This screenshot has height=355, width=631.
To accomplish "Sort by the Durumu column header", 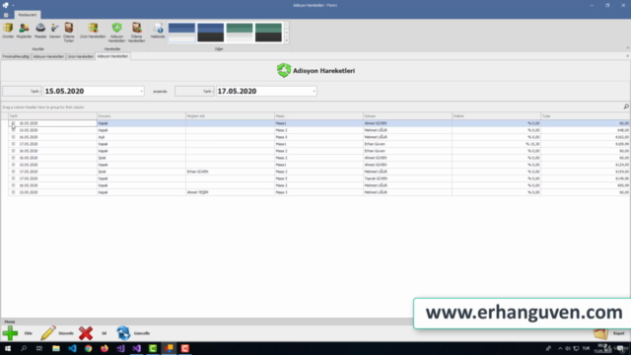I will (x=141, y=116).
